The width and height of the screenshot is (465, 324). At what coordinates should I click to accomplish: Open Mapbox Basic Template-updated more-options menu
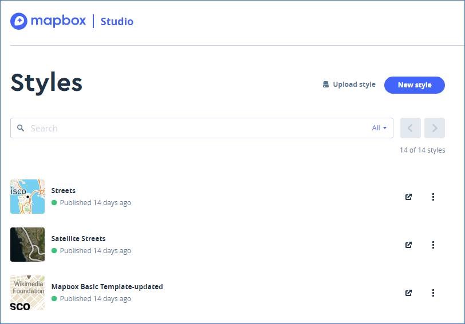tap(433, 293)
